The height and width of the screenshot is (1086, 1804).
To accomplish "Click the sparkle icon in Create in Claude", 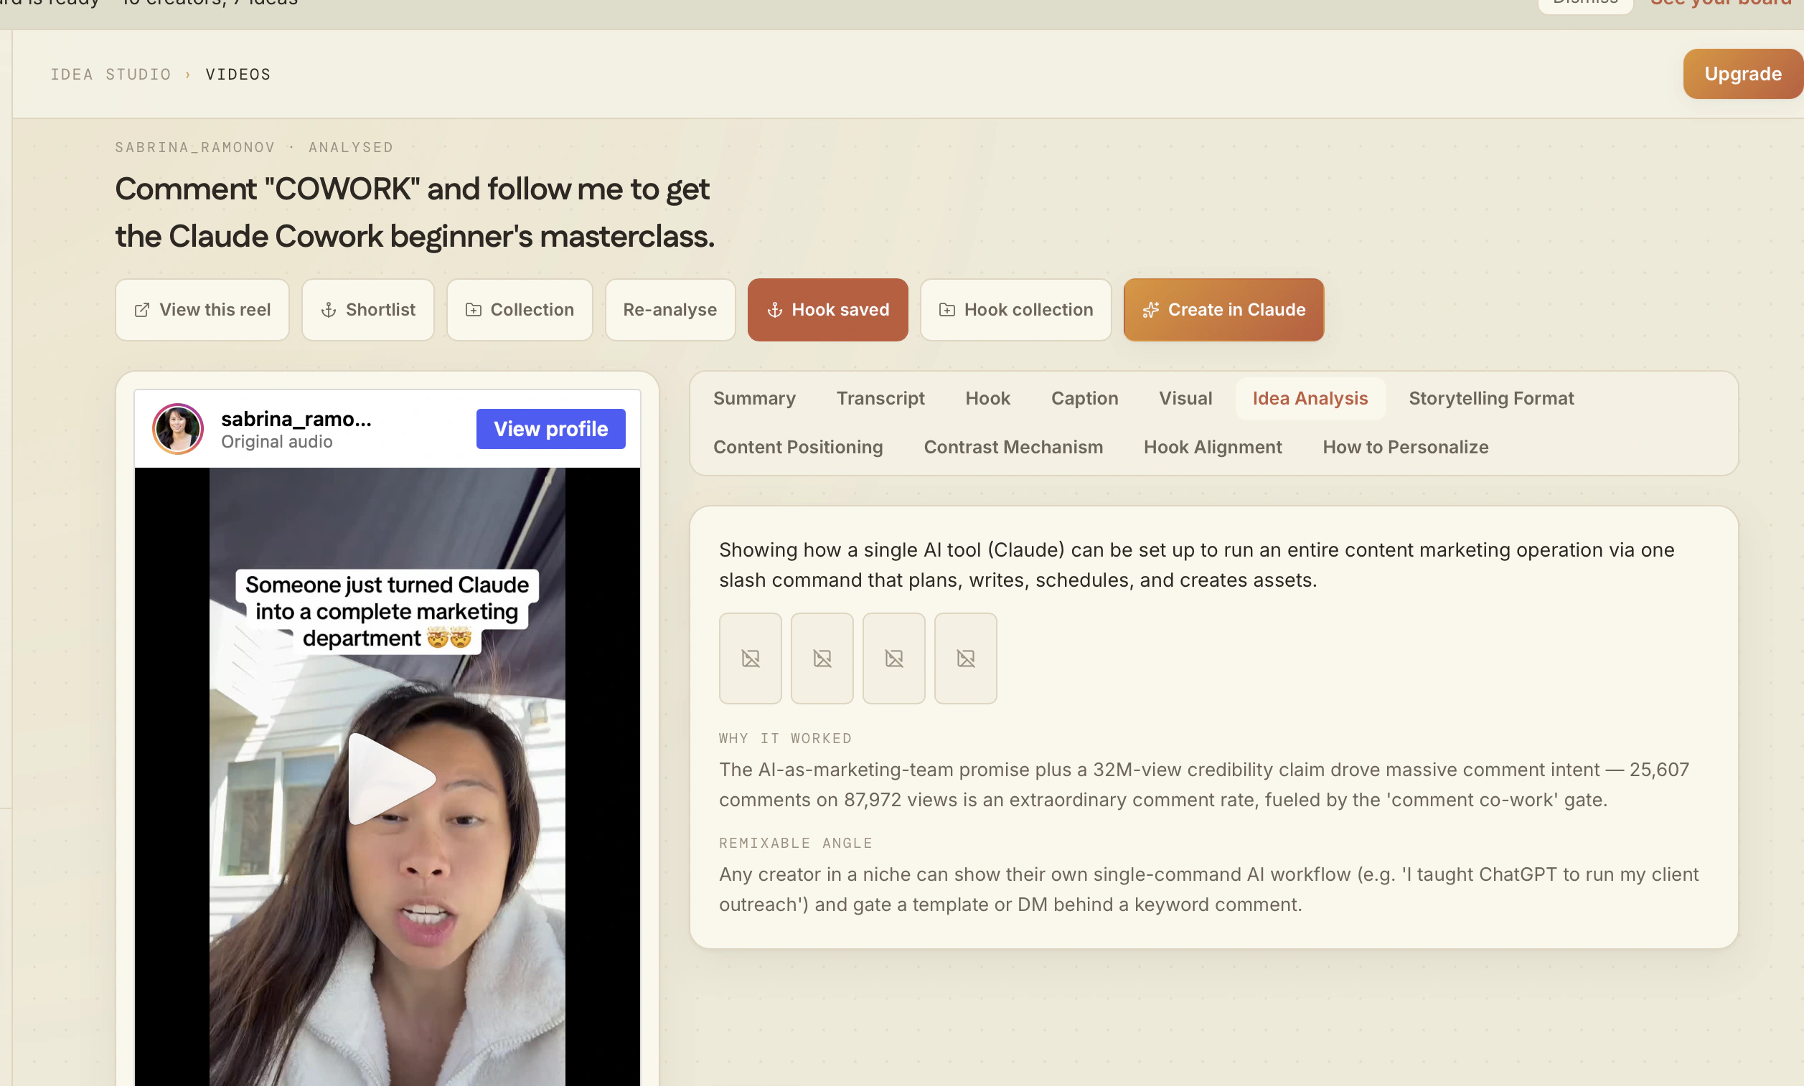I will 1151,311.
